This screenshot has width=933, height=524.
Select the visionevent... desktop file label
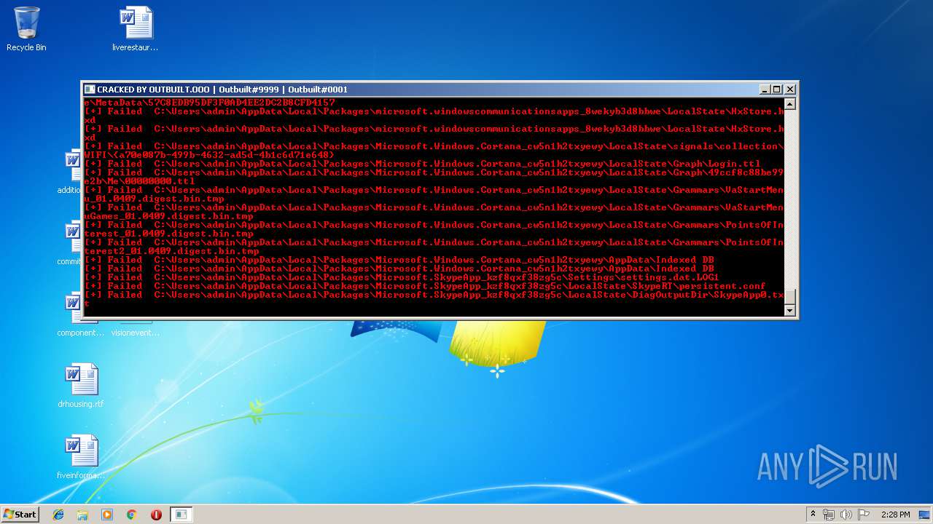(x=136, y=333)
